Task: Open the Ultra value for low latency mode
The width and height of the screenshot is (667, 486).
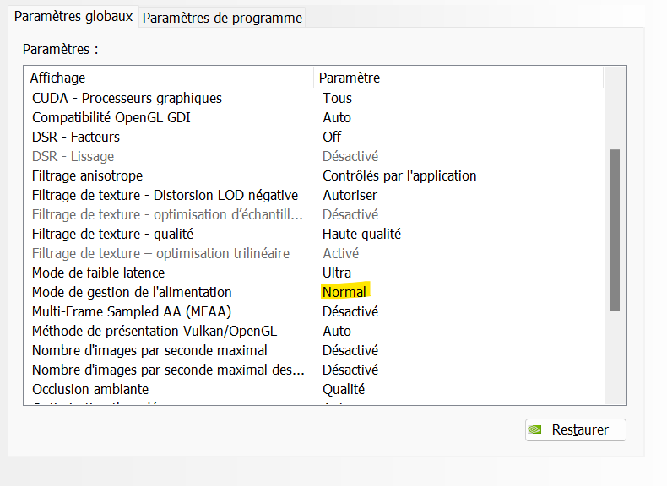Action: (337, 273)
